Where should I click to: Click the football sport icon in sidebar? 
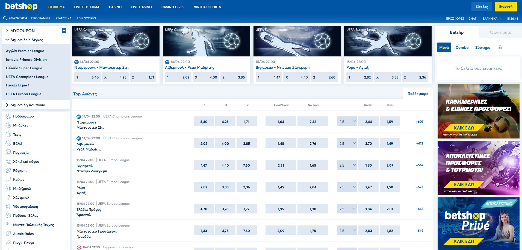click(8, 116)
